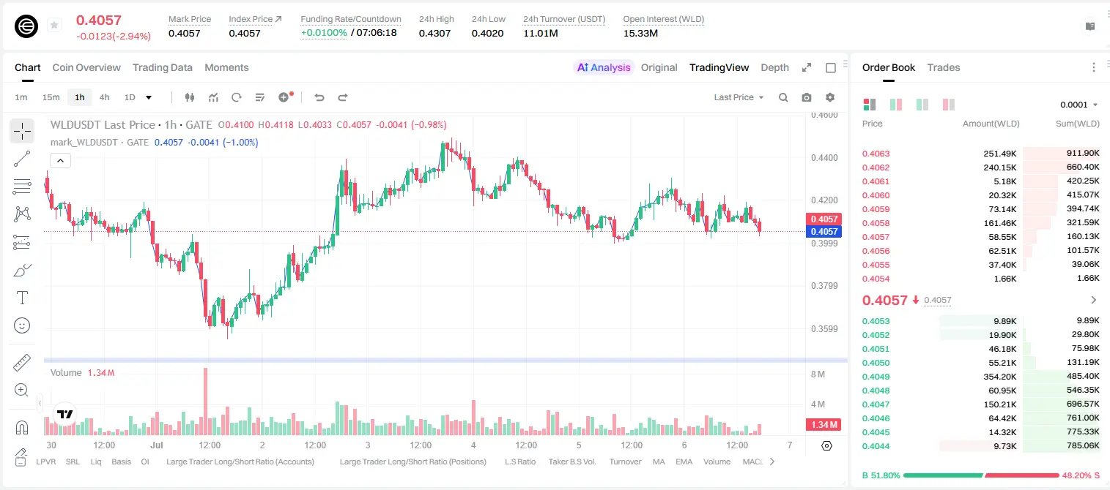Select the trend line drawing tool
Image resolution: width=1110 pixels, height=490 pixels.
[x=22, y=159]
